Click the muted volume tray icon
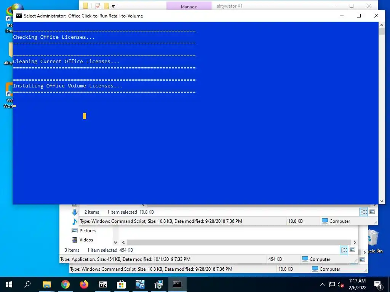The image size is (390, 292). 340,285
